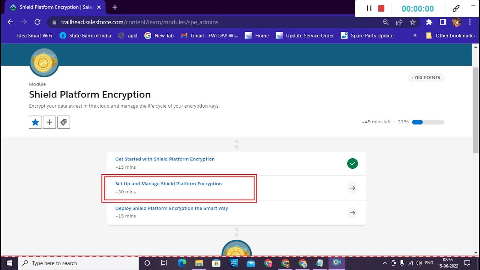Switch ENG input language
The height and width of the screenshot is (270, 480).
tap(429, 263)
